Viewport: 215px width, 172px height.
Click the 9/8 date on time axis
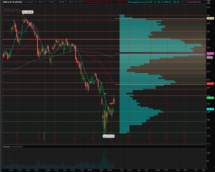point(204,170)
